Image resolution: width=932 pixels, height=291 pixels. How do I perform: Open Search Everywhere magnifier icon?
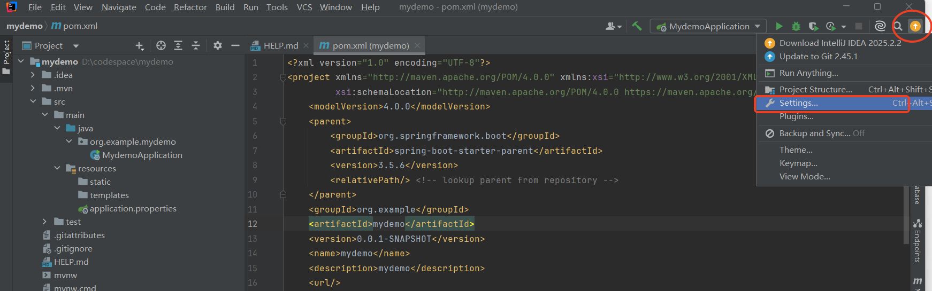[898, 26]
